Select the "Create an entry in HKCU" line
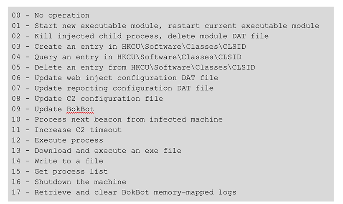Viewport: 343px width, 204px height. click(x=129, y=47)
